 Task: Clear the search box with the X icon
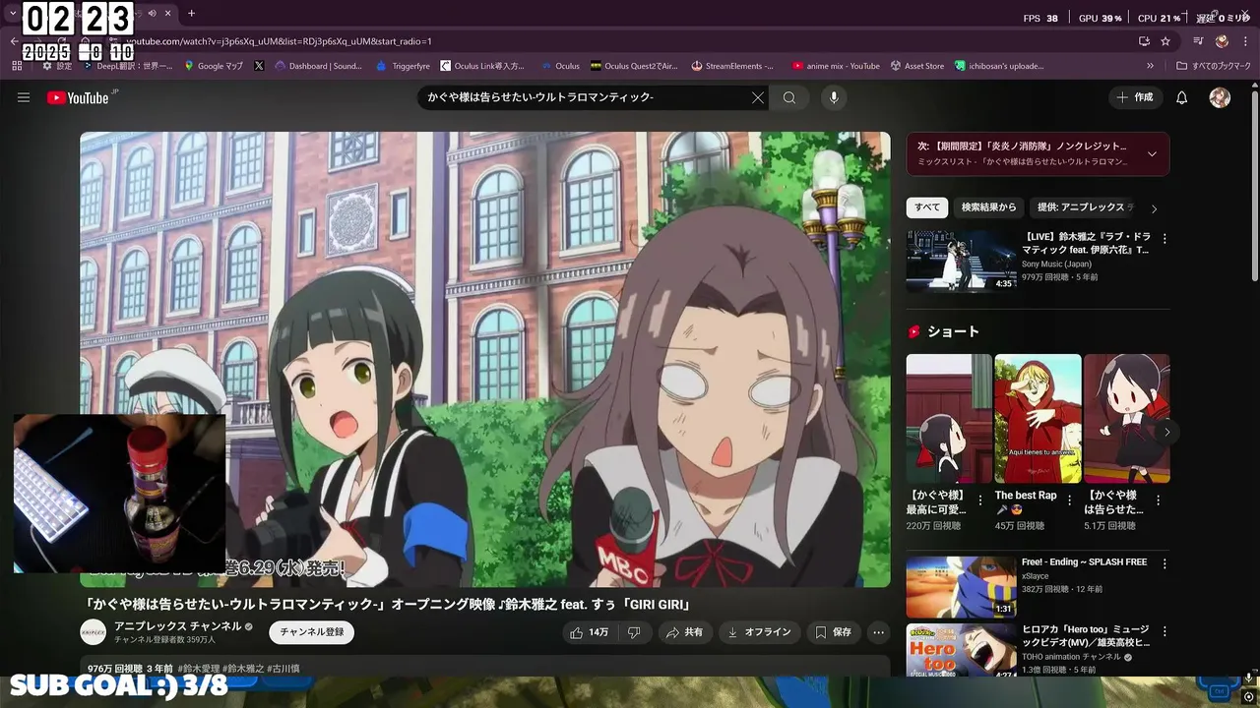click(758, 97)
